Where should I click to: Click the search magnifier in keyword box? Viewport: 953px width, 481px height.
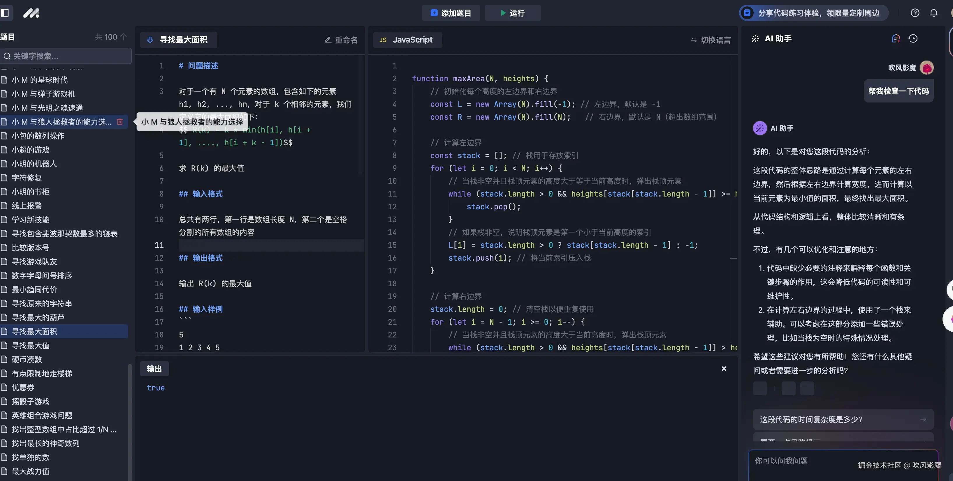pos(7,56)
